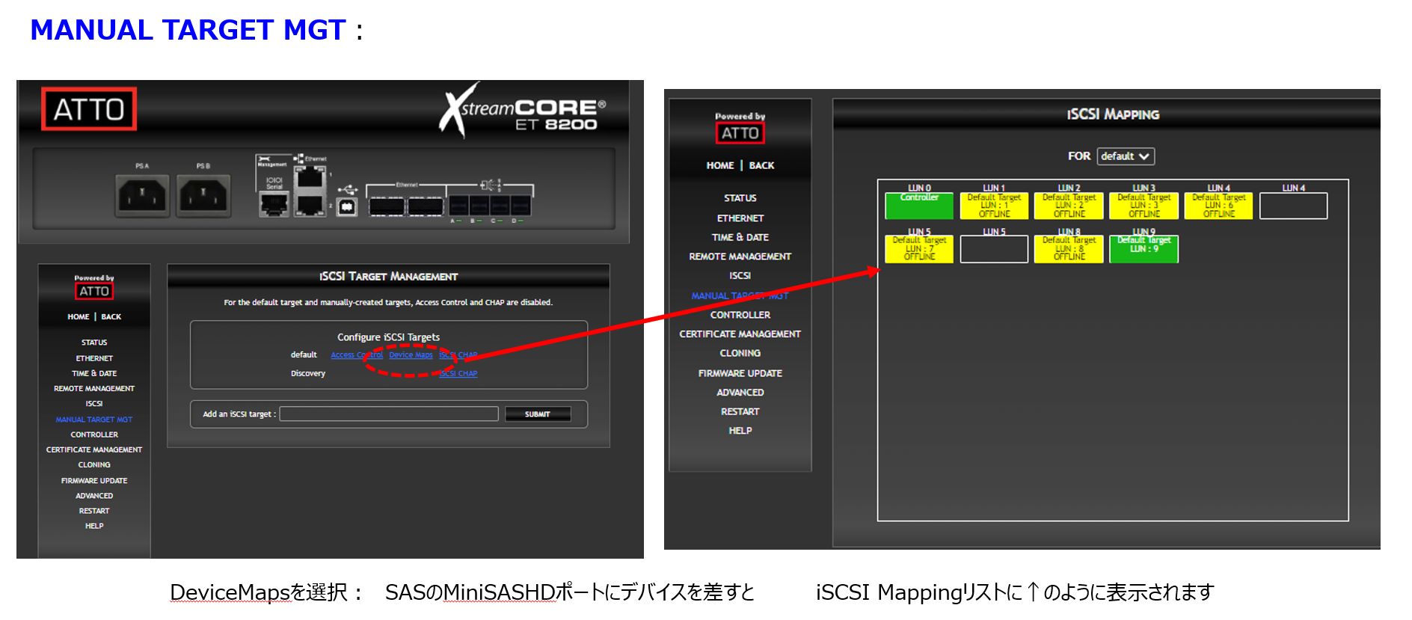This screenshot has height=620, width=1412.
Task: Click the PS A power socket image
Action: (142, 196)
